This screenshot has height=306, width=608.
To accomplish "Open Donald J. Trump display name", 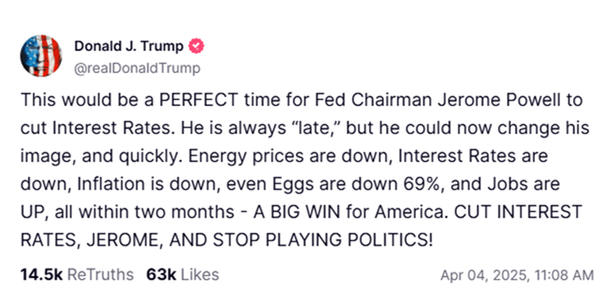I will click(x=129, y=46).
